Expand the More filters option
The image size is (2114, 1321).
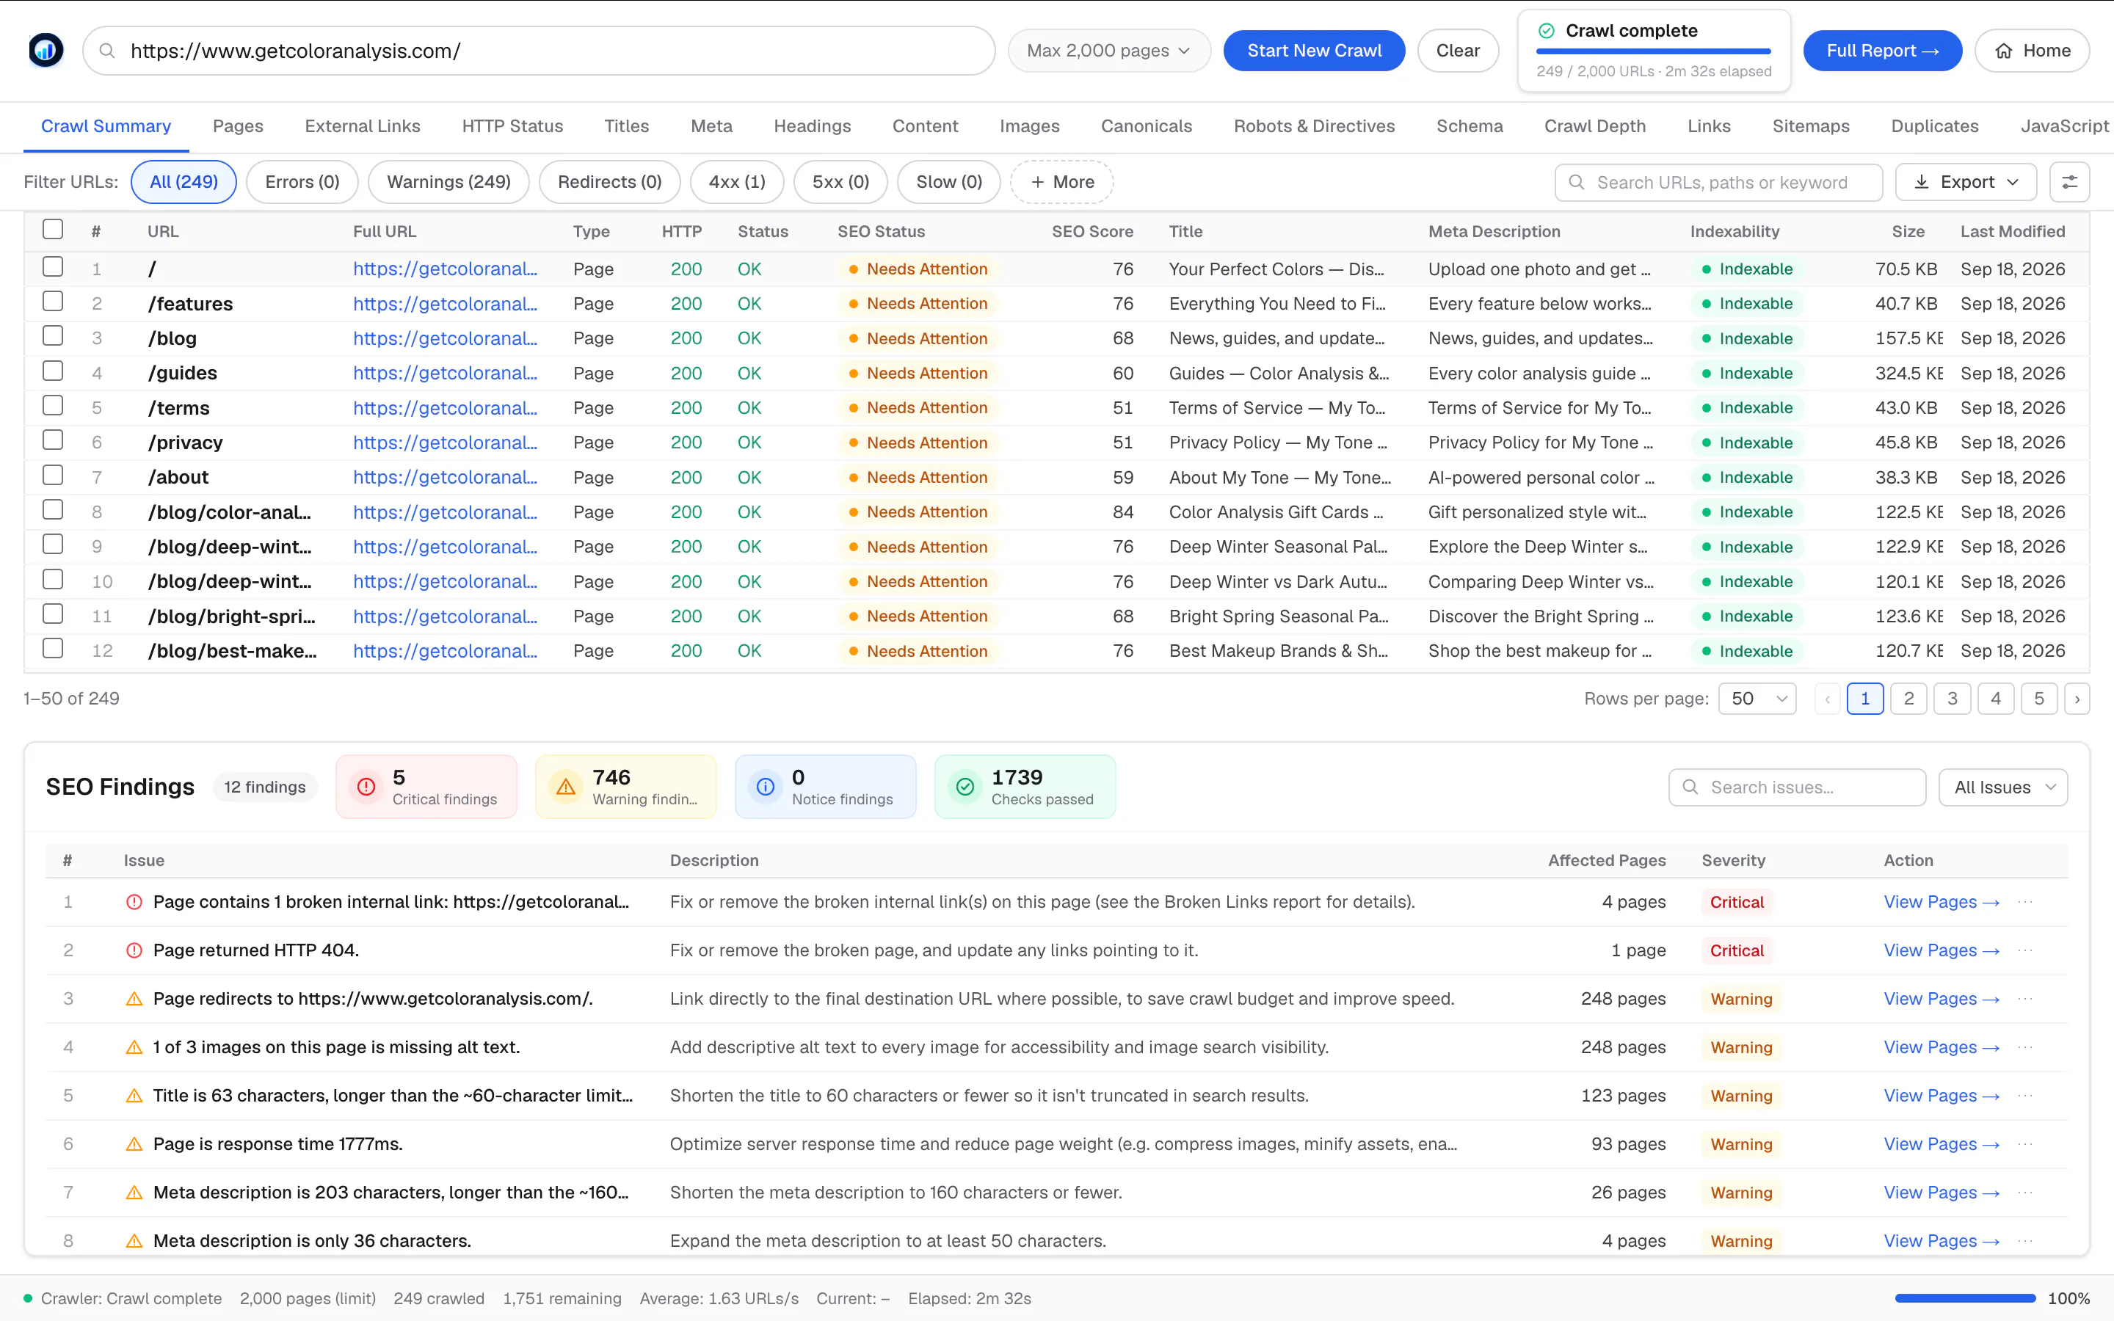pos(1061,182)
